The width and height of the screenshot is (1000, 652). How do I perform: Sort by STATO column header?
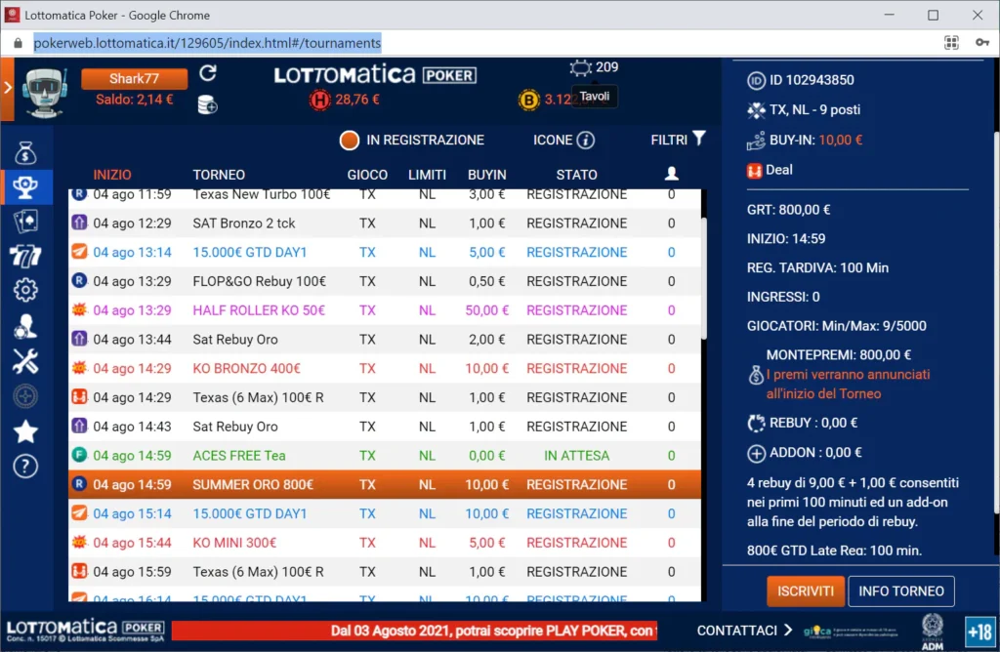(x=576, y=175)
